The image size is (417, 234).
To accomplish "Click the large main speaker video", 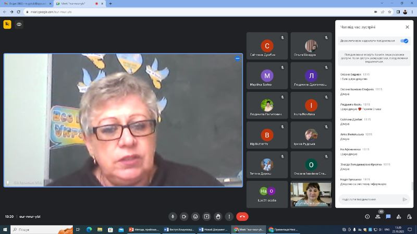I will 123,120.
